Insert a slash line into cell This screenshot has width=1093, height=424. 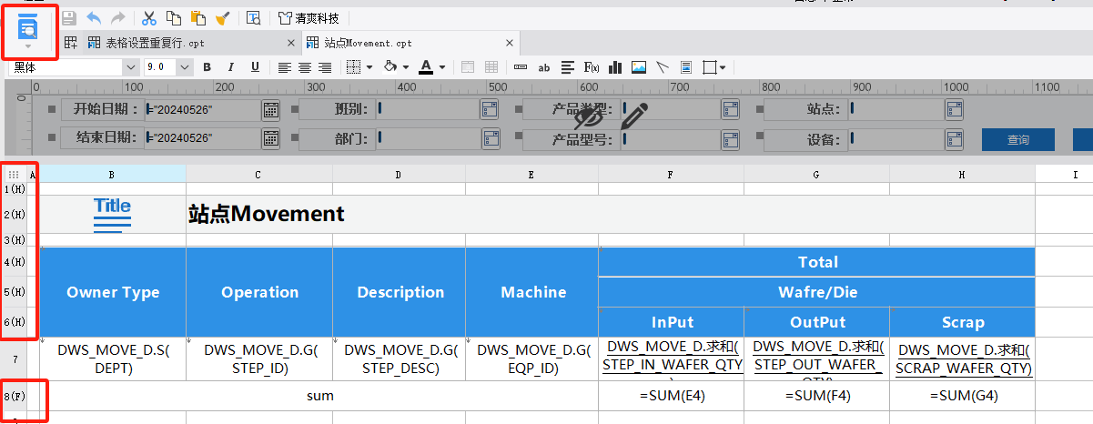click(663, 66)
